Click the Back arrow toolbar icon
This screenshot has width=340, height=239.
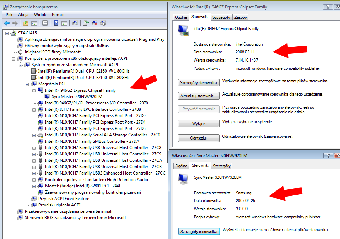pyautogui.click(x=7, y=23)
